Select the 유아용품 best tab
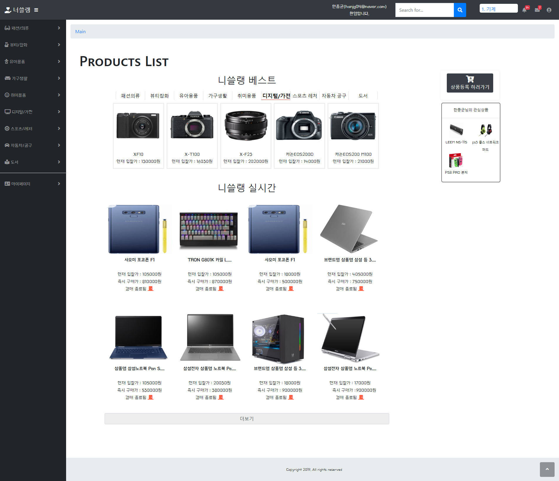 pyautogui.click(x=189, y=96)
